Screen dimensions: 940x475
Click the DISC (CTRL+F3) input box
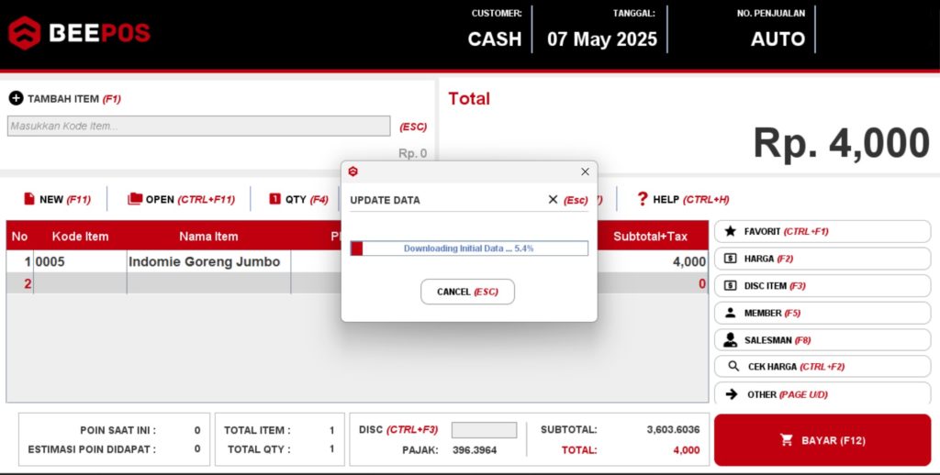coord(484,430)
